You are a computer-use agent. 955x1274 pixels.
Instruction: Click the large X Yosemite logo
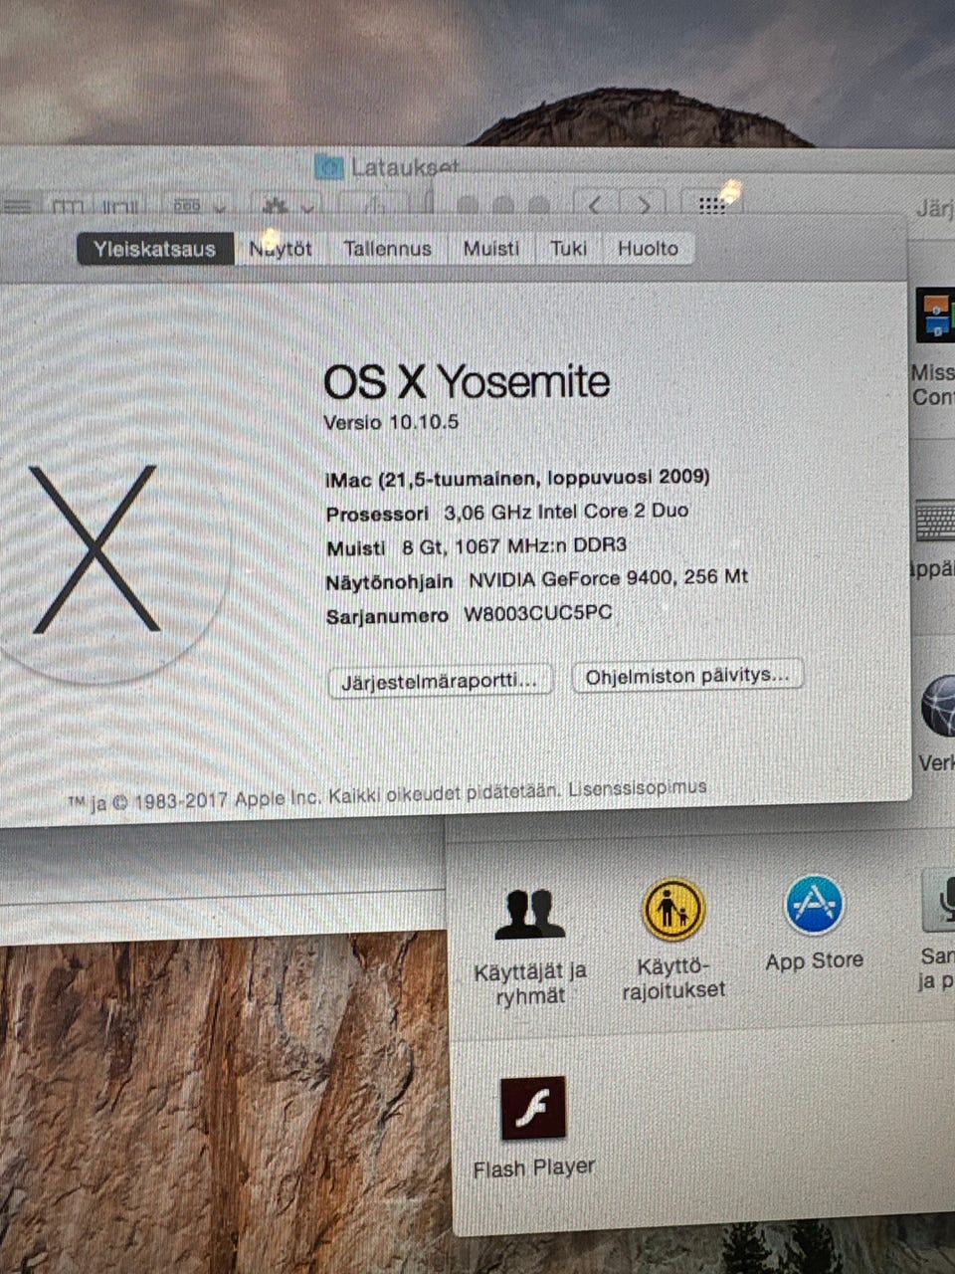pyautogui.click(x=95, y=549)
